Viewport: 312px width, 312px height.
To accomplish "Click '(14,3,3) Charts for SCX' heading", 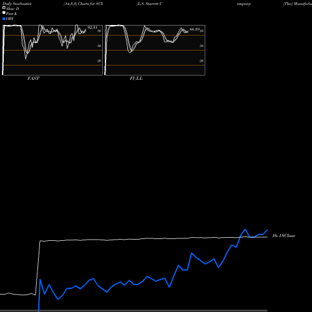I will coord(84,4).
